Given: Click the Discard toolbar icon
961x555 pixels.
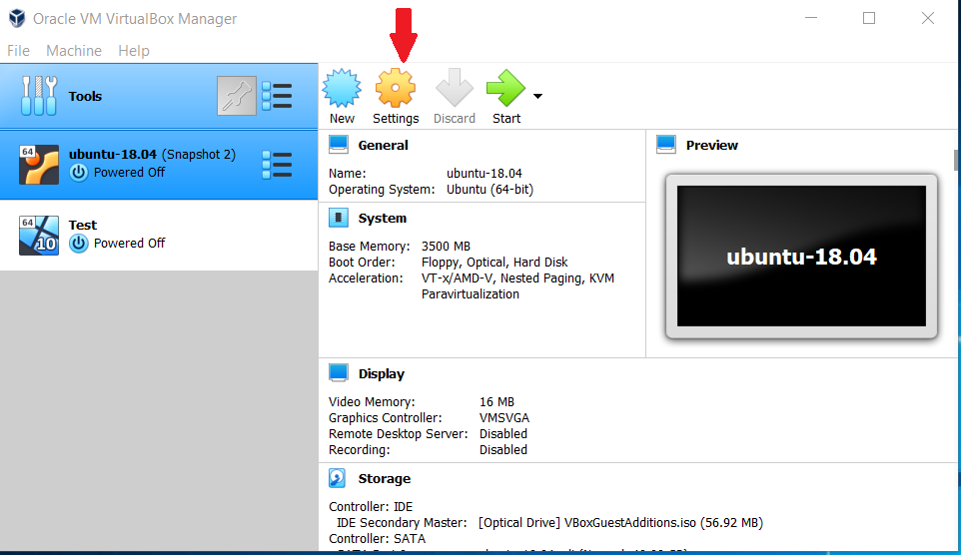Looking at the screenshot, I should coord(455,88).
